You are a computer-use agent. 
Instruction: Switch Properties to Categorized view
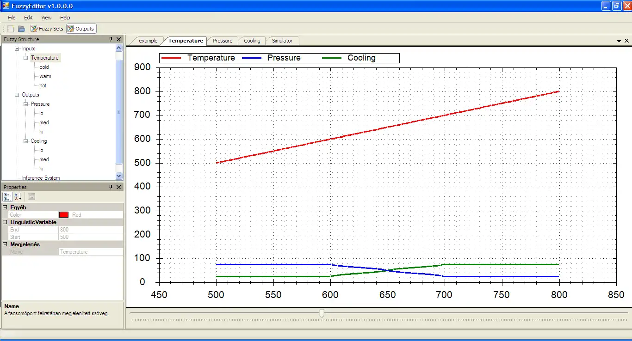7,197
